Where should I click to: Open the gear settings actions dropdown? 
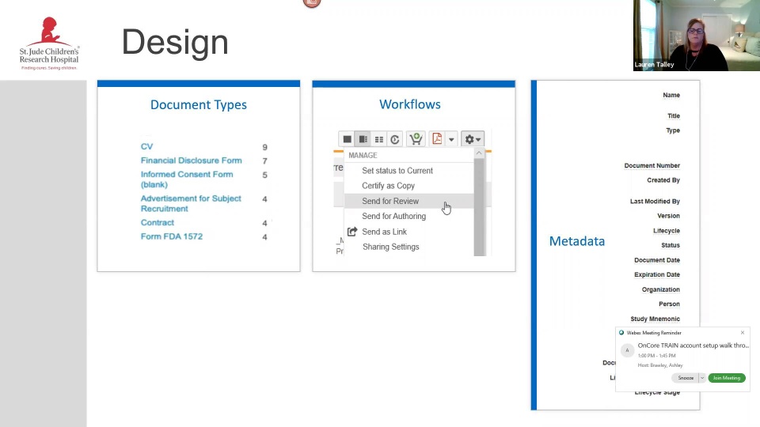(x=473, y=139)
